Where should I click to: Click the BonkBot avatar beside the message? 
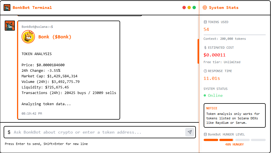[10, 26]
